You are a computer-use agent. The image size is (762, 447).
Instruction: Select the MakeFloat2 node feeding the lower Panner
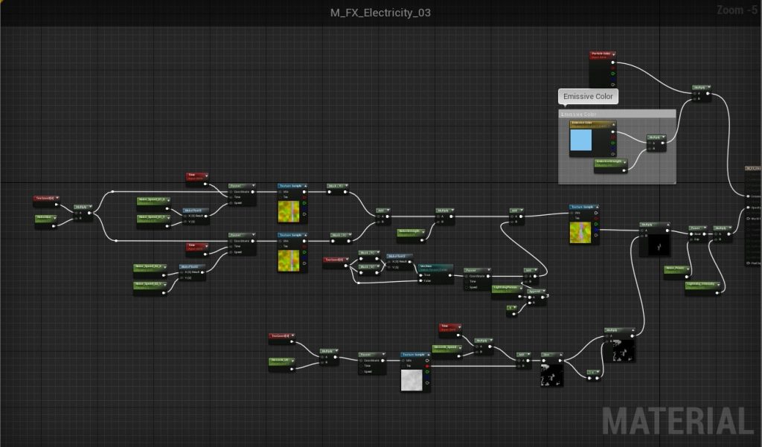(193, 272)
